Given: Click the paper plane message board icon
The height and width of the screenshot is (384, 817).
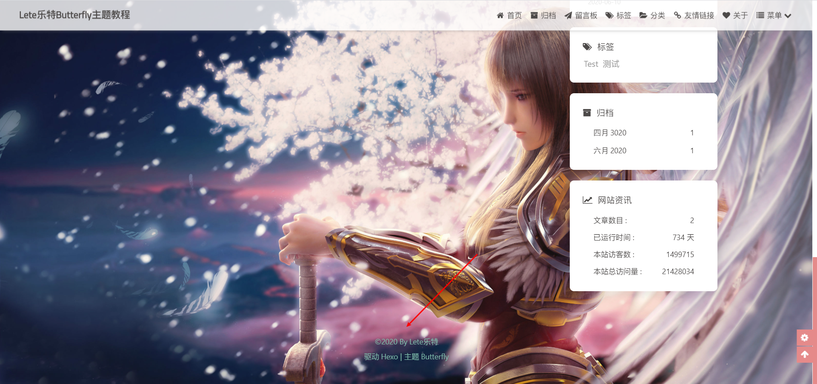Looking at the screenshot, I should [x=568, y=15].
